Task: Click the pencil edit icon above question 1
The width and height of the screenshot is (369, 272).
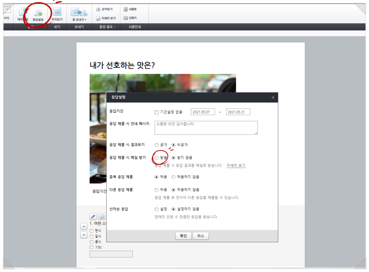Action: pos(93,217)
